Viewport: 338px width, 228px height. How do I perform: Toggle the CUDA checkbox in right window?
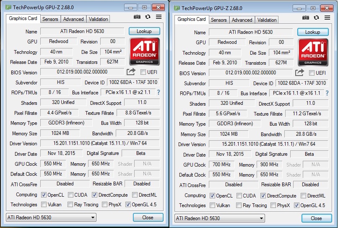pyautogui.click(x=239, y=196)
